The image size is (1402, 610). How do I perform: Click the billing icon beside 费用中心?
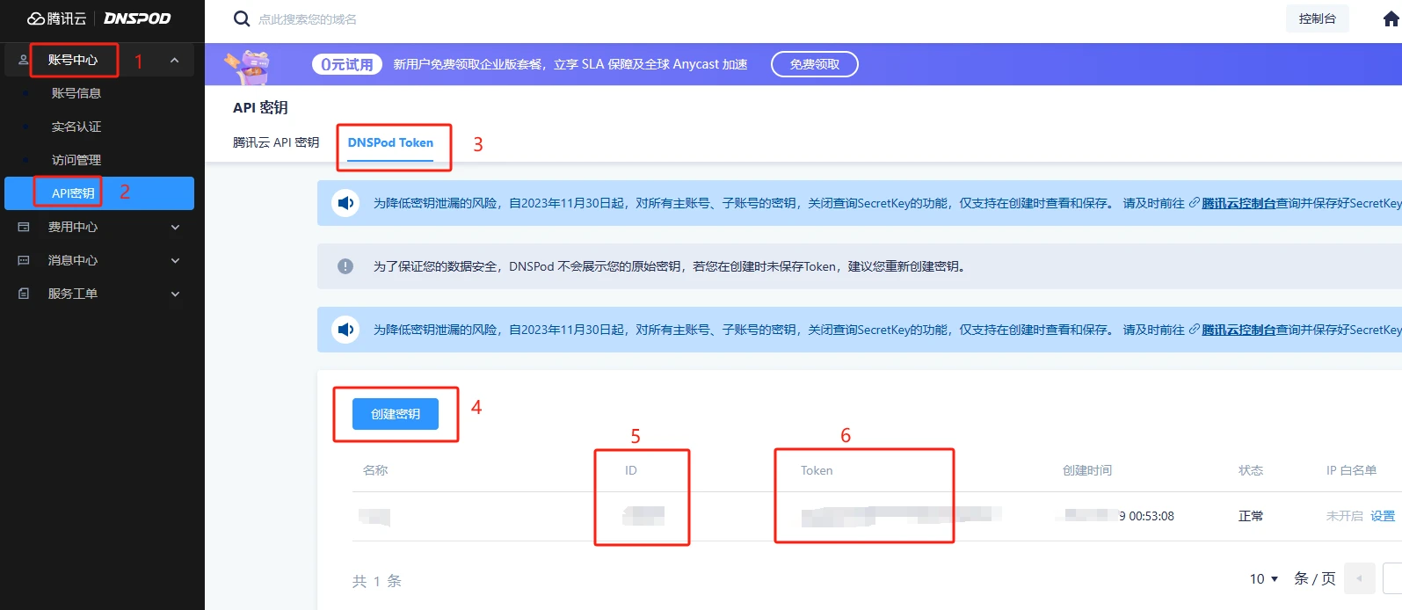24,227
